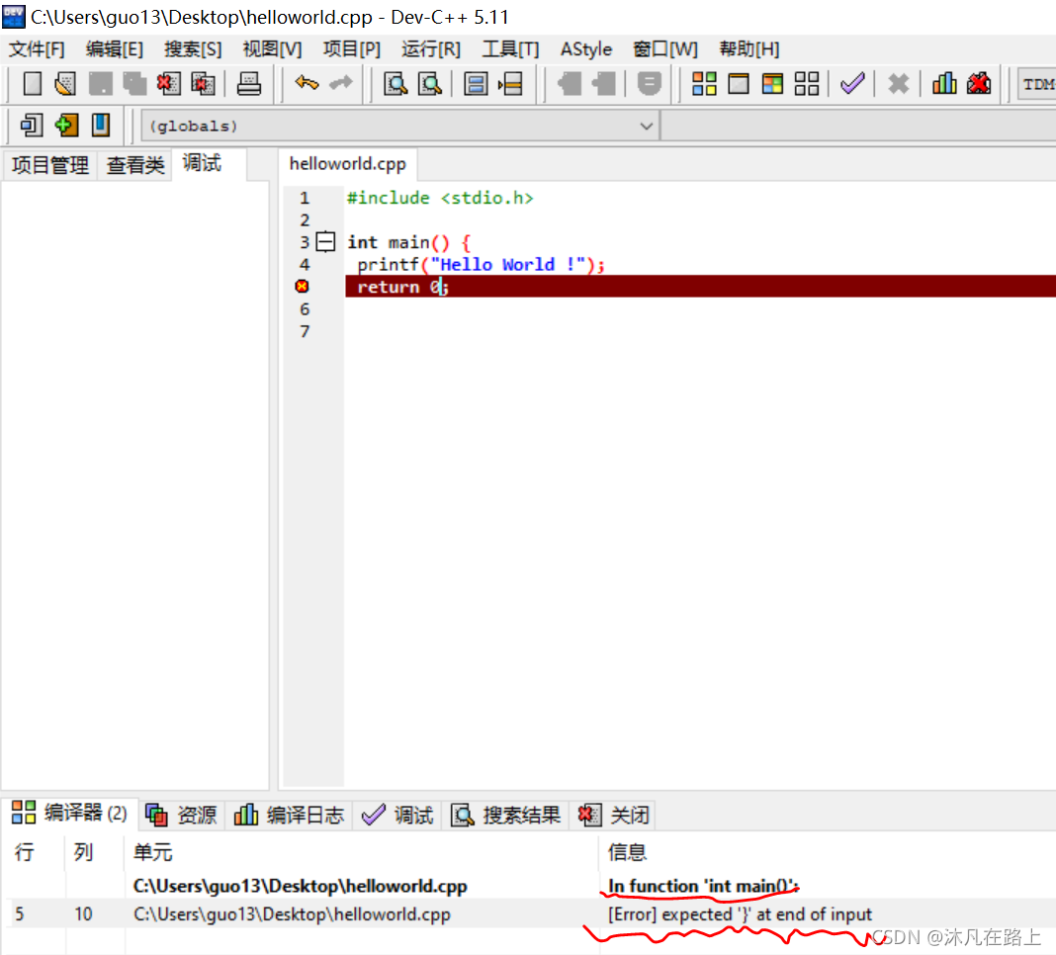The image size is (1056, 955).
Task: Click the greyed Save file icon
Action: coord(100,83)
